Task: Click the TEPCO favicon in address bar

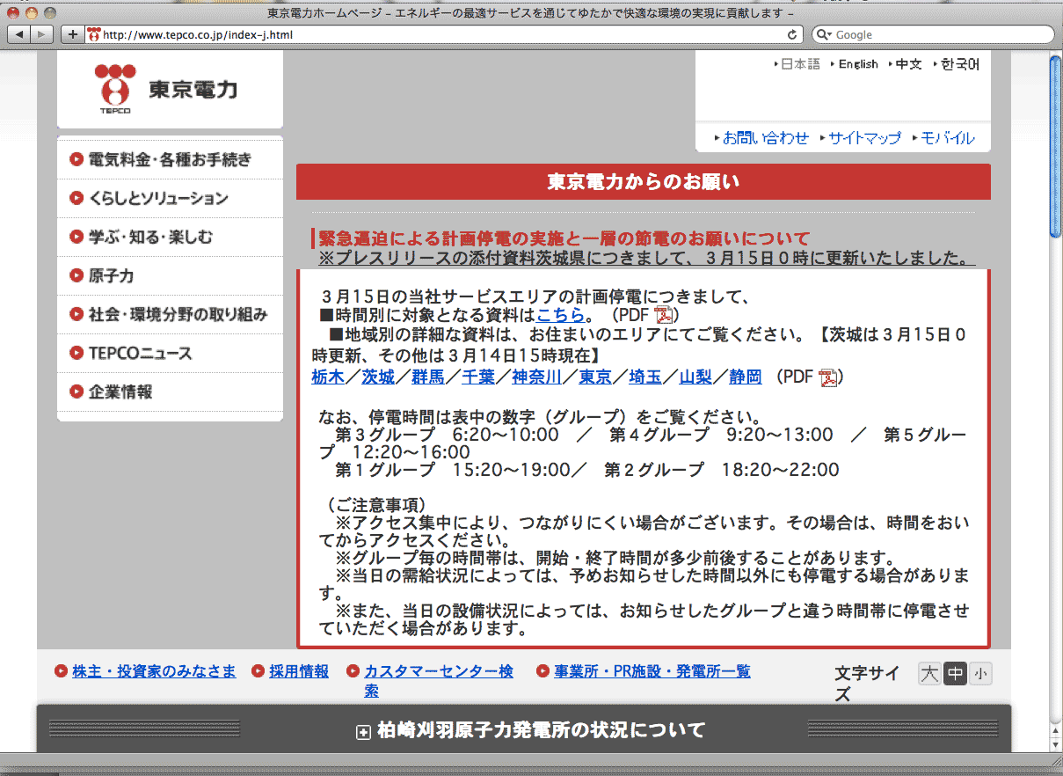Action: tap(94, 35)
